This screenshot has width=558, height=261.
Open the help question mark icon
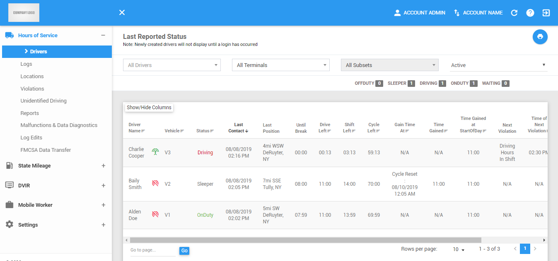530,13
